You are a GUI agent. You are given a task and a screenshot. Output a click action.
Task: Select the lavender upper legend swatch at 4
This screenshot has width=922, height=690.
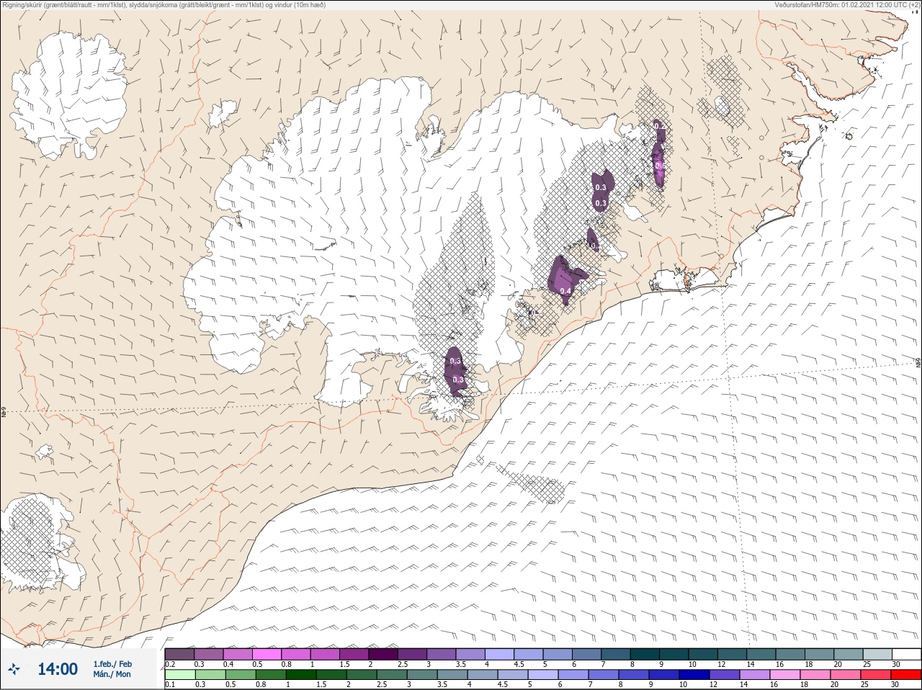(x=499, y=654)
